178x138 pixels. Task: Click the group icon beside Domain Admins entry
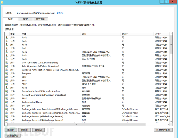click(7, 91)
